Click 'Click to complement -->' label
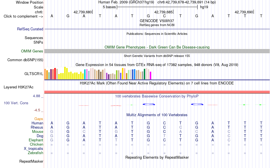Screen dimensions: 270x168 23,16
